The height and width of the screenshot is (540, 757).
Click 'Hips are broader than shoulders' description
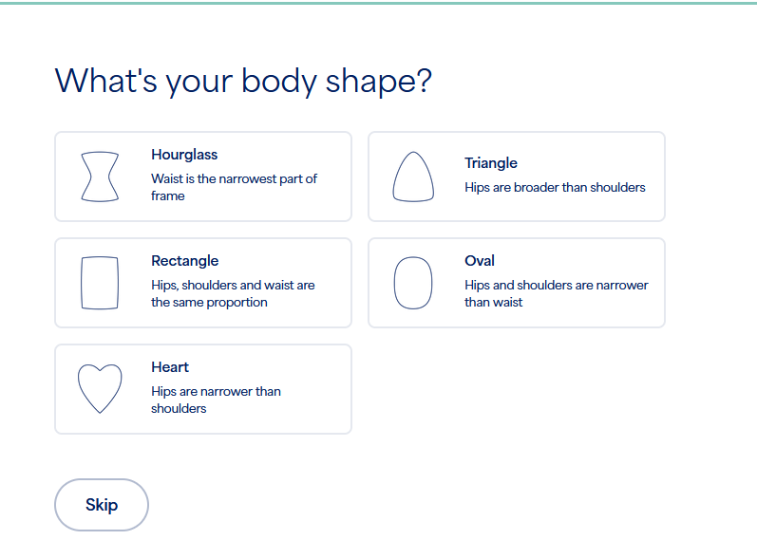(555, 187)
